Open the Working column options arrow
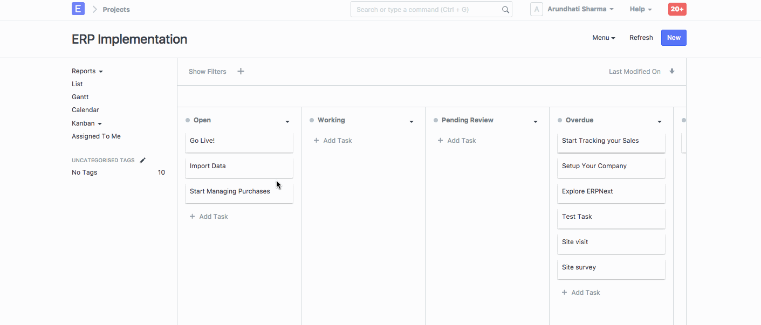 pyautogui.click(x=412, y=122)
